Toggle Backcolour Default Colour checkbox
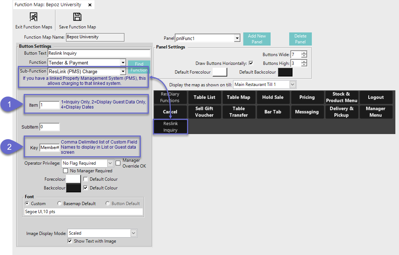Viewport: 399px width, 255px height. click(x=85, y=188)
